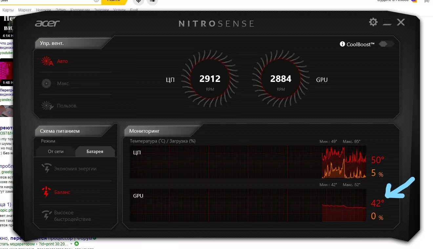Click the CPU 50° temperature value
The height and width of the screenshot is (249, 433).
click(378, 160)
